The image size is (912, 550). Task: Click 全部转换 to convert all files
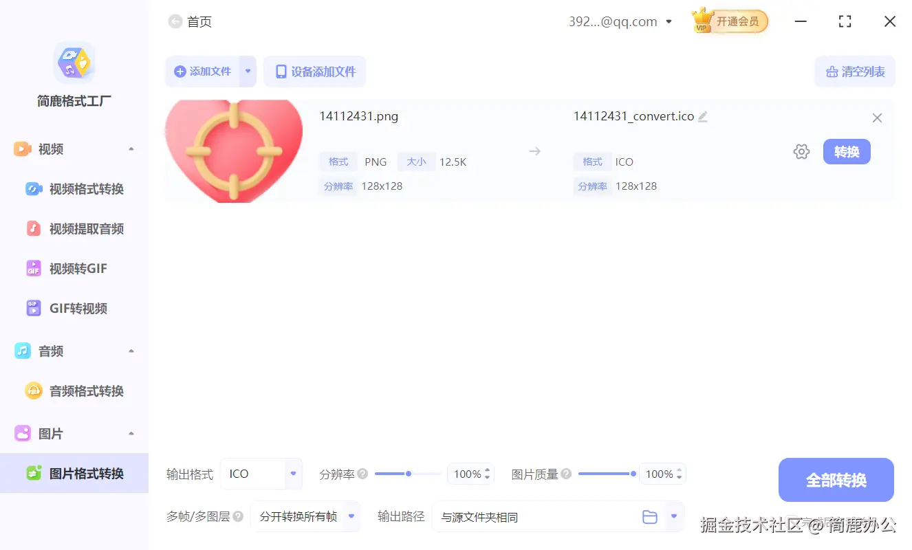(836, 480)
